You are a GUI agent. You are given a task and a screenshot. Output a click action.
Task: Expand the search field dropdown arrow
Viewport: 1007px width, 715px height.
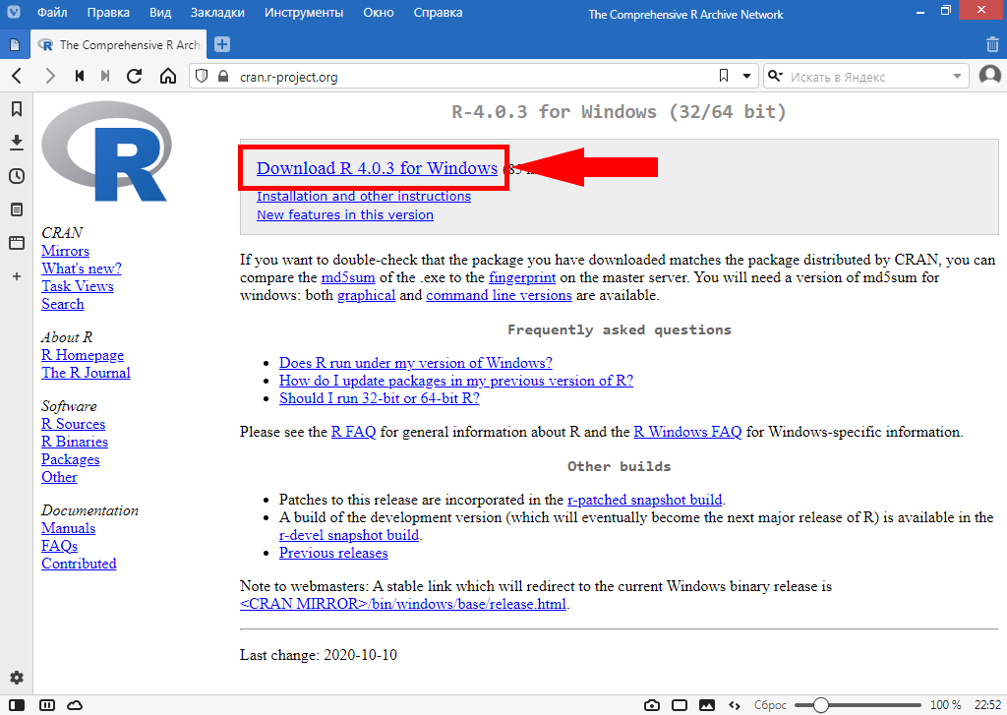[x=957, y=76]
